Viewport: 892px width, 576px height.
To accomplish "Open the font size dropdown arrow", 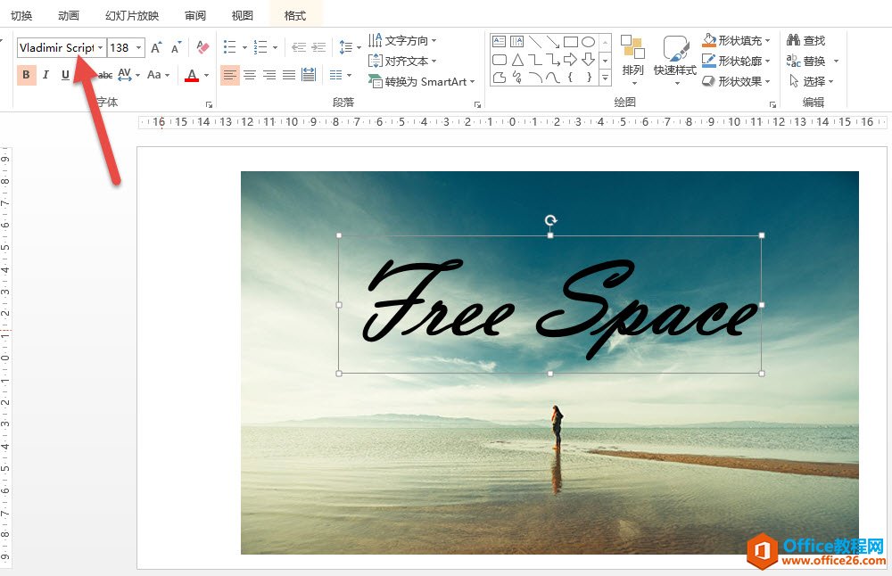I will [x=139, y=48].
